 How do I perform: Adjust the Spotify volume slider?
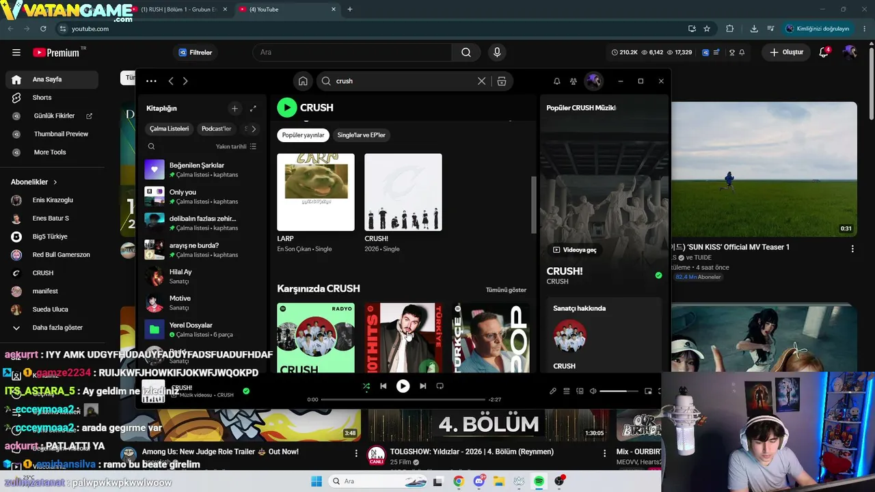click(618, 392)
